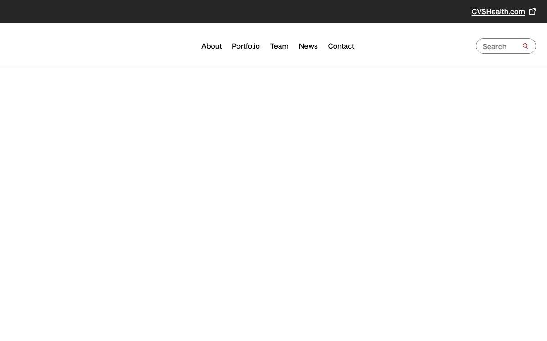Open the News section

308,46
